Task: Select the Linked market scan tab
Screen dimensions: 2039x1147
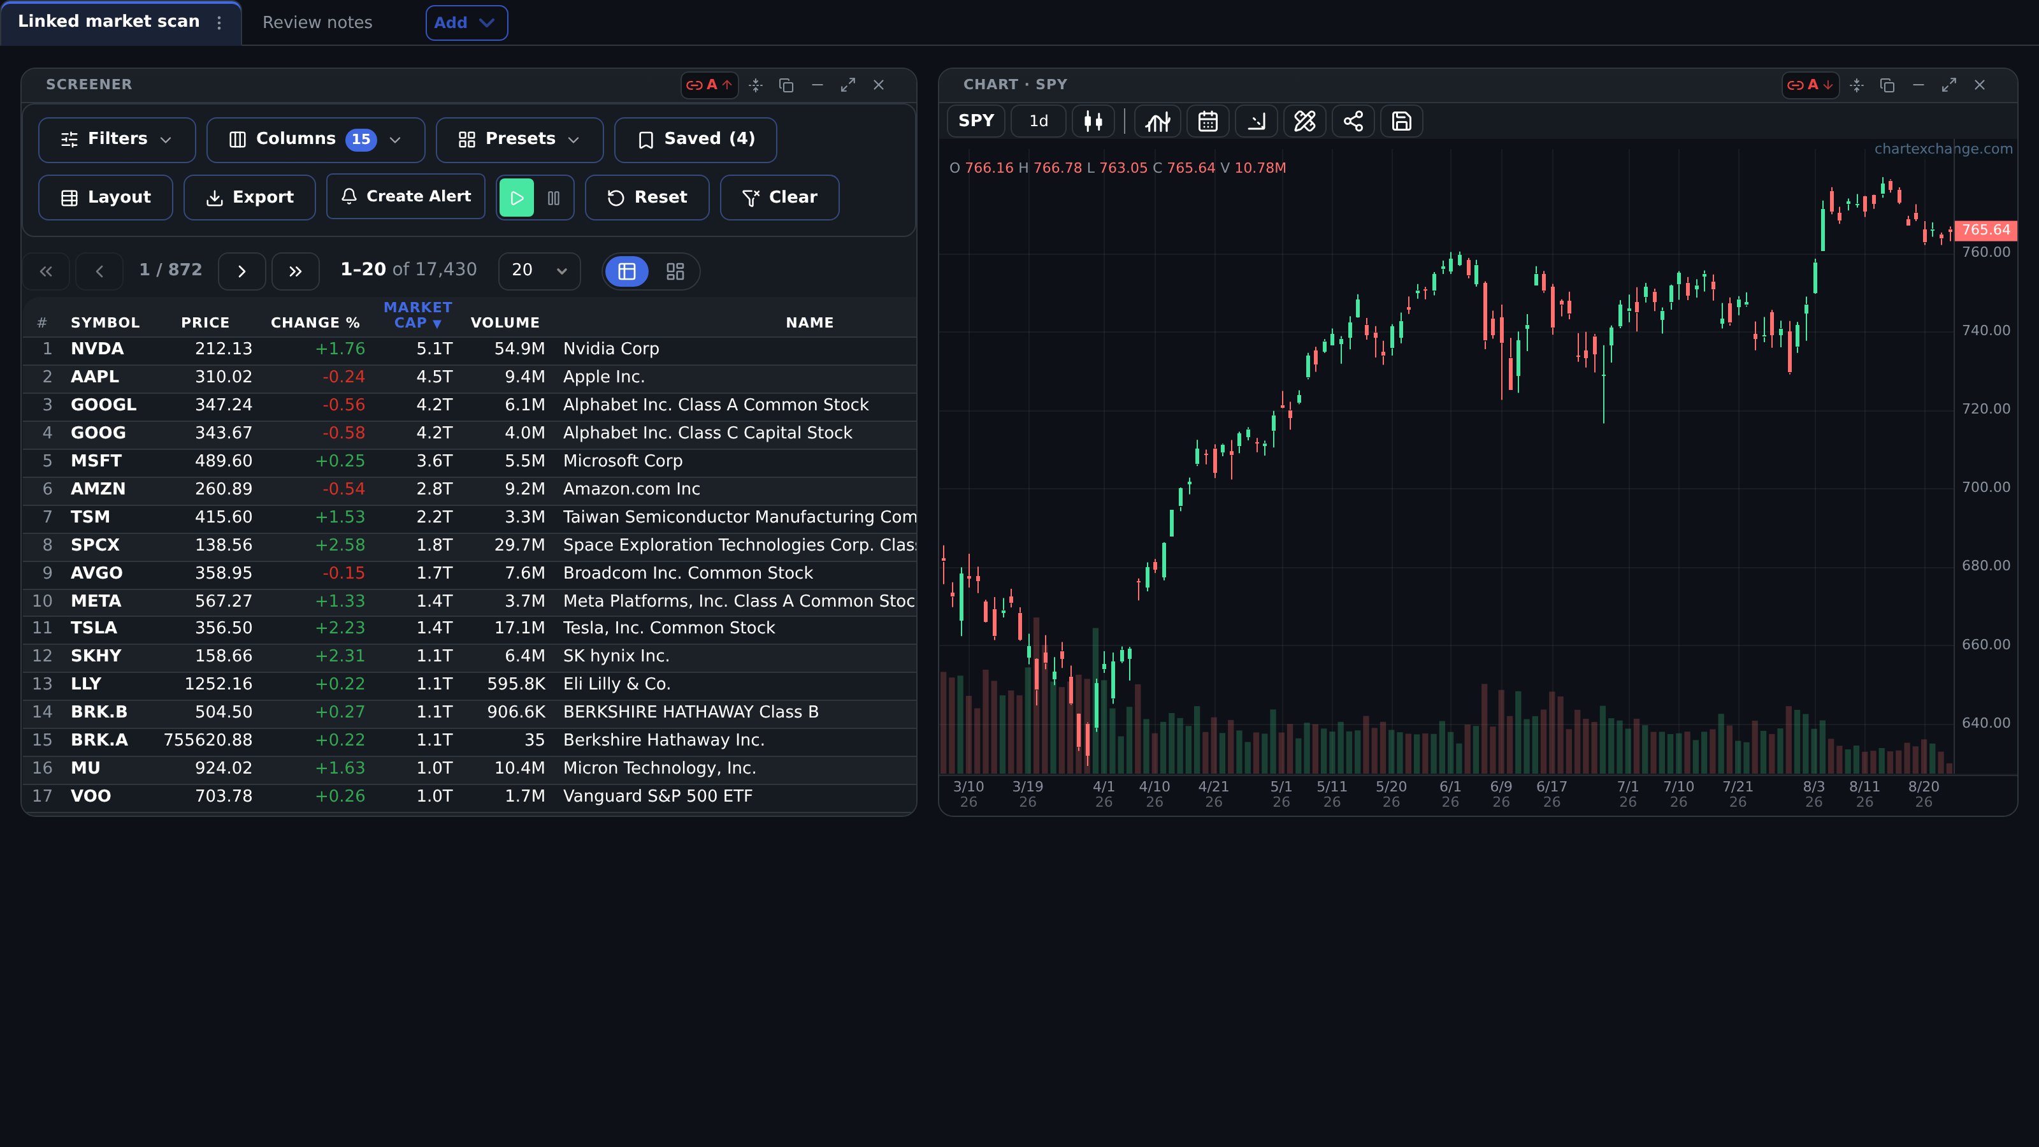Action: coord(109,22)
